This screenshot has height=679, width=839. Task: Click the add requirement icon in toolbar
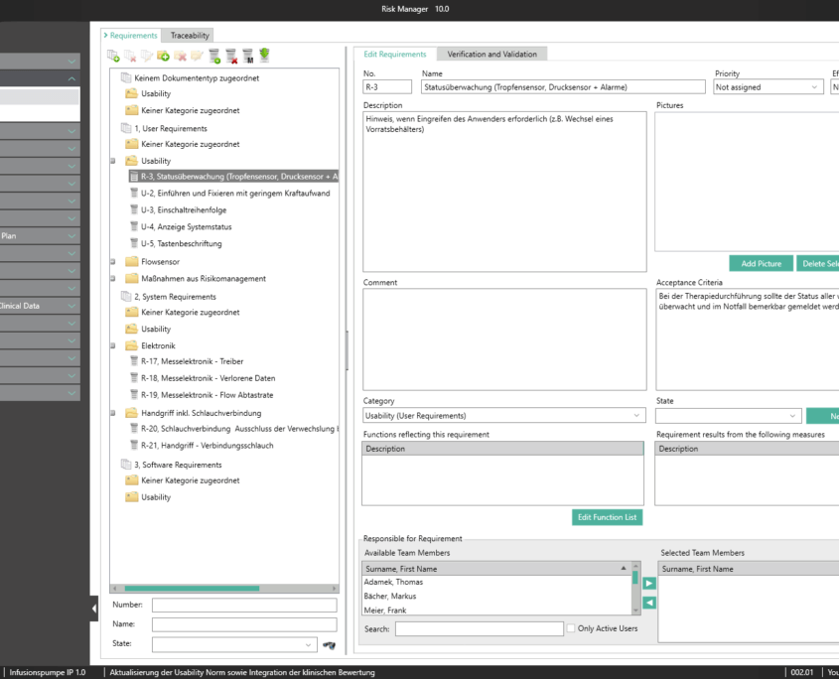click(x=214, y=57)
